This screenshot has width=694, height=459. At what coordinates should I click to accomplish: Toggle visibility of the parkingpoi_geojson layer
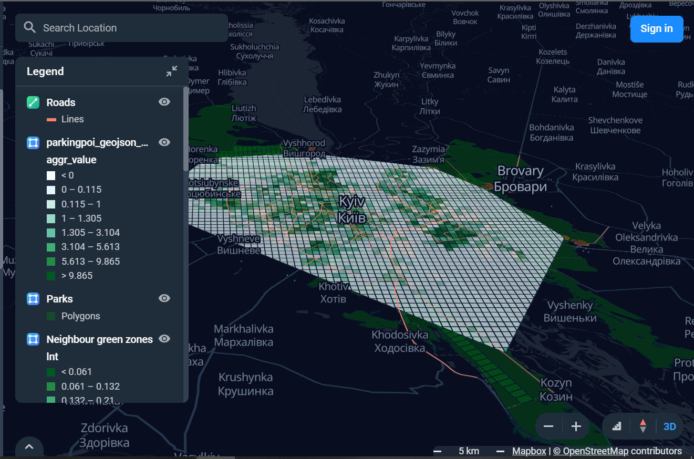[164, 142]
